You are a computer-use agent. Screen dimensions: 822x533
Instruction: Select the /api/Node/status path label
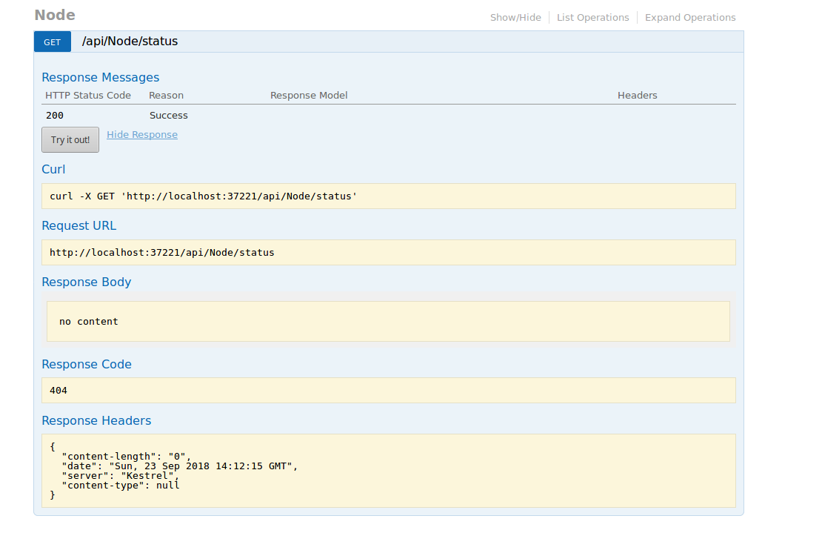coord(130,41)
